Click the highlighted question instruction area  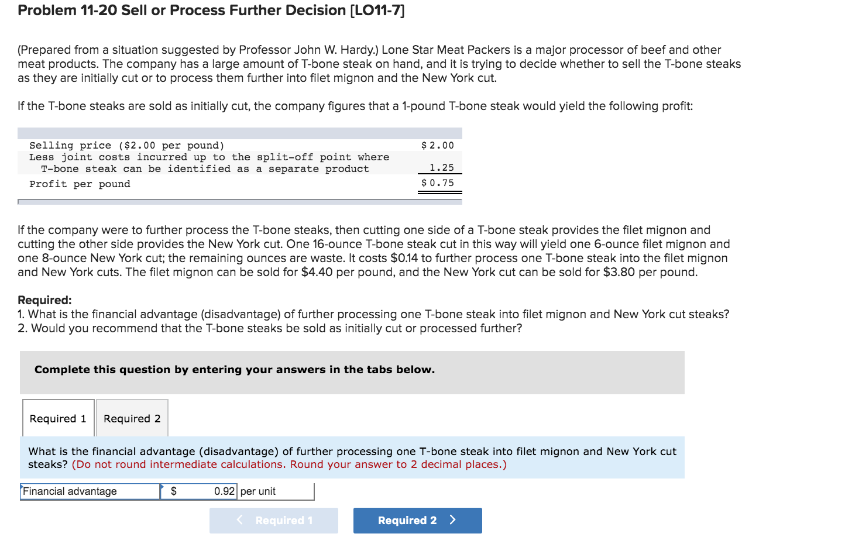[351, 457]
